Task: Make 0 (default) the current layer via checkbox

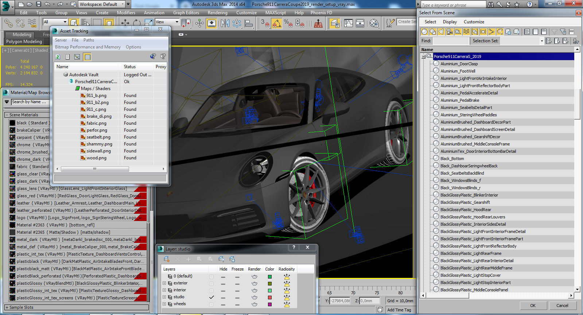Action: pos(211,276)
